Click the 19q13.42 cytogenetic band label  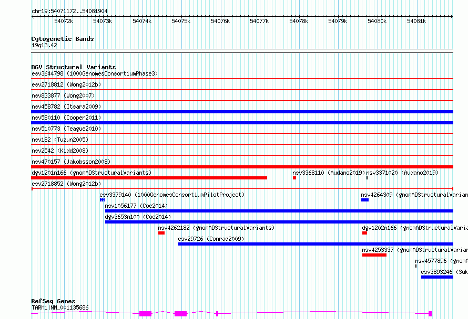[44, 45]
